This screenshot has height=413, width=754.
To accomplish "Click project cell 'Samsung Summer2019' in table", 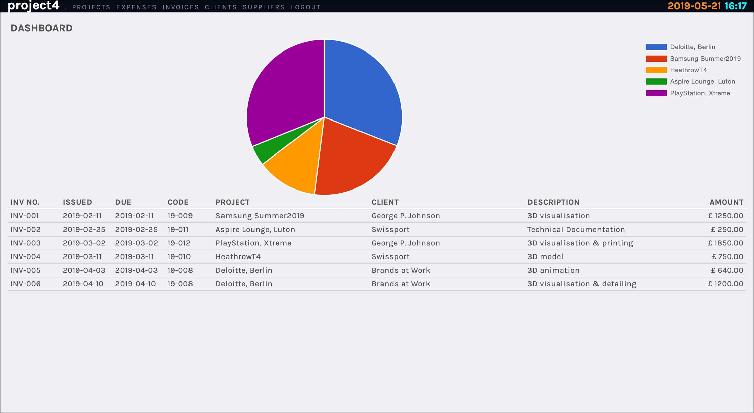I will [260, 216].
